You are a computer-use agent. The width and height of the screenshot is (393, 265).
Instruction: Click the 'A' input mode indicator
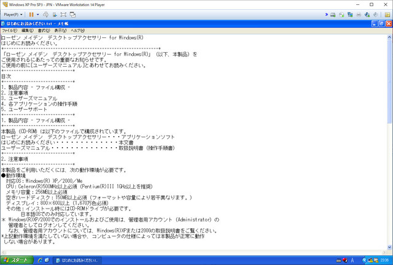[352, 261]
